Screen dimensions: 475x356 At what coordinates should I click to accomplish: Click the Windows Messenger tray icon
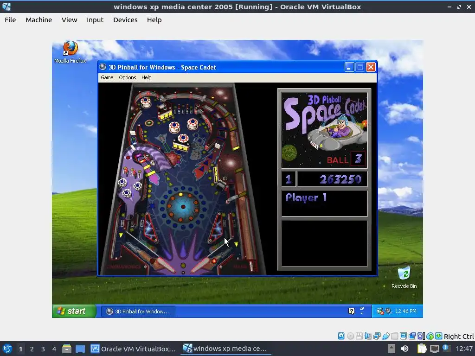tap(380, 311)
